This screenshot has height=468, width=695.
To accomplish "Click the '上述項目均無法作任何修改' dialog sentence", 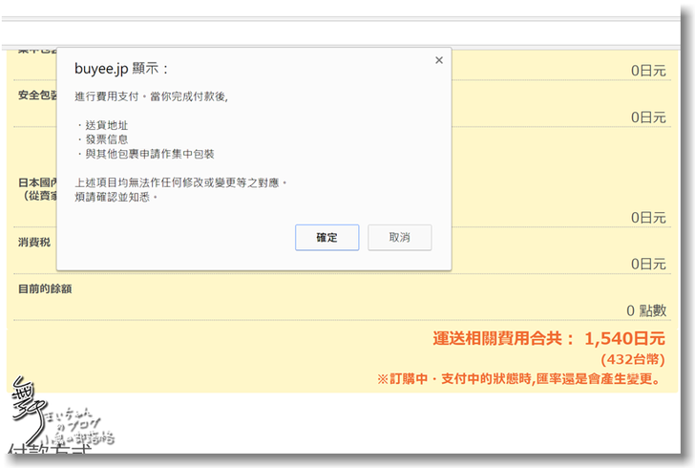I will [180, 182].
